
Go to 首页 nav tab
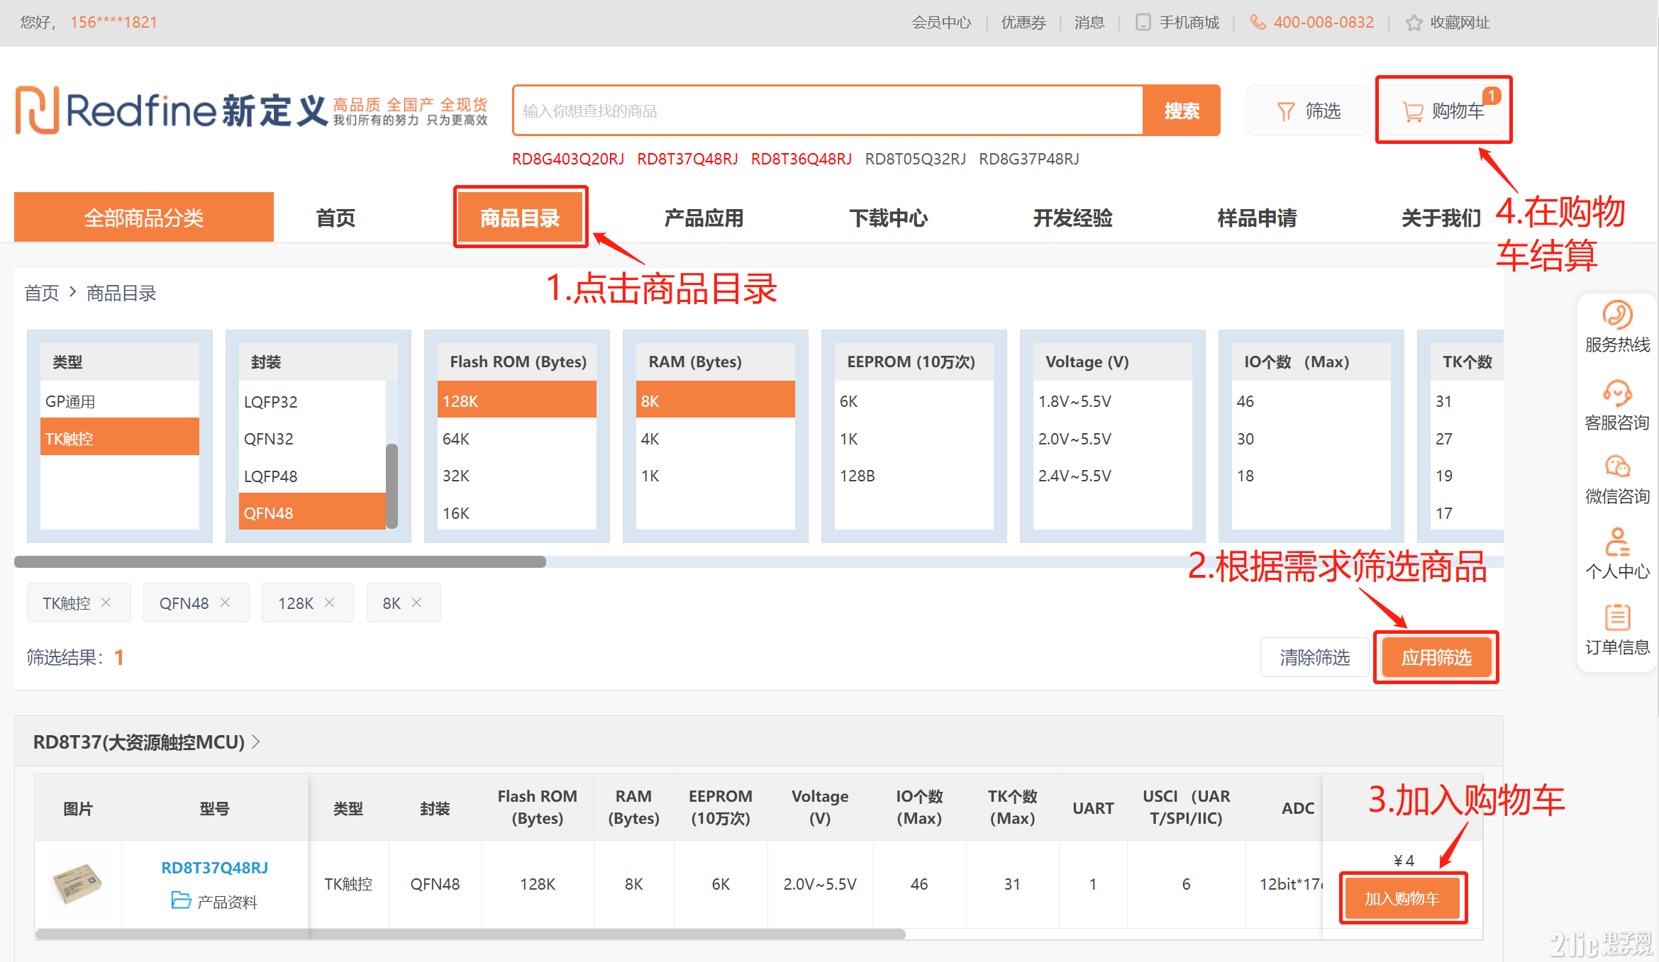[335, 218]
